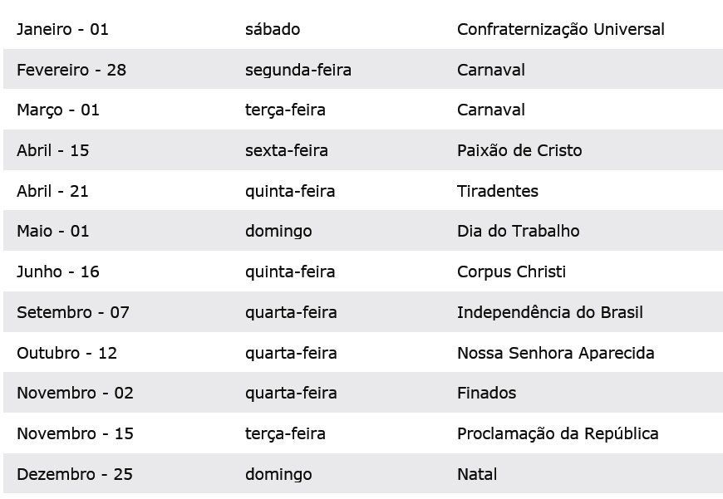The height and width of the screenshot is (499, 723).
Task: Select the "Confraternização Universal" holiday name
Action: 560,29
